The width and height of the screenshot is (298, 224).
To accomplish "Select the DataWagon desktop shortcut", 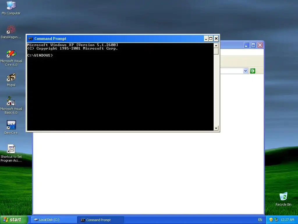I will pyautogui.click(x=11, y=32).
